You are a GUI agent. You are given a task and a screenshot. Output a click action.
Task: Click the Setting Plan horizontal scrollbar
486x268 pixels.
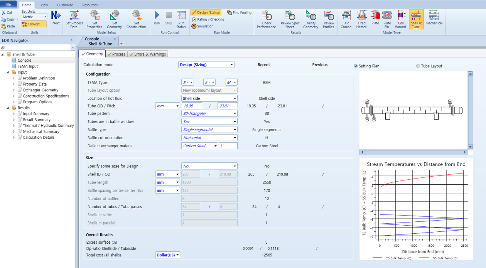(x=413, y=152)
